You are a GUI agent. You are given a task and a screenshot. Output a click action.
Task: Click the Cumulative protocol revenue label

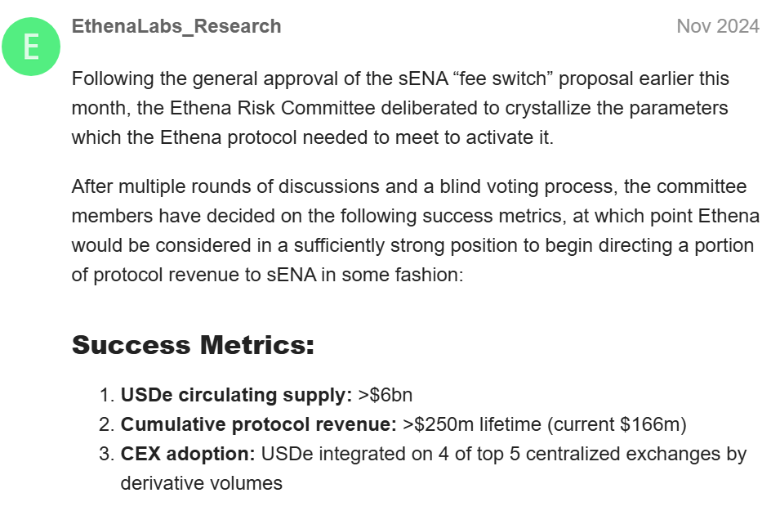(259, 424)
